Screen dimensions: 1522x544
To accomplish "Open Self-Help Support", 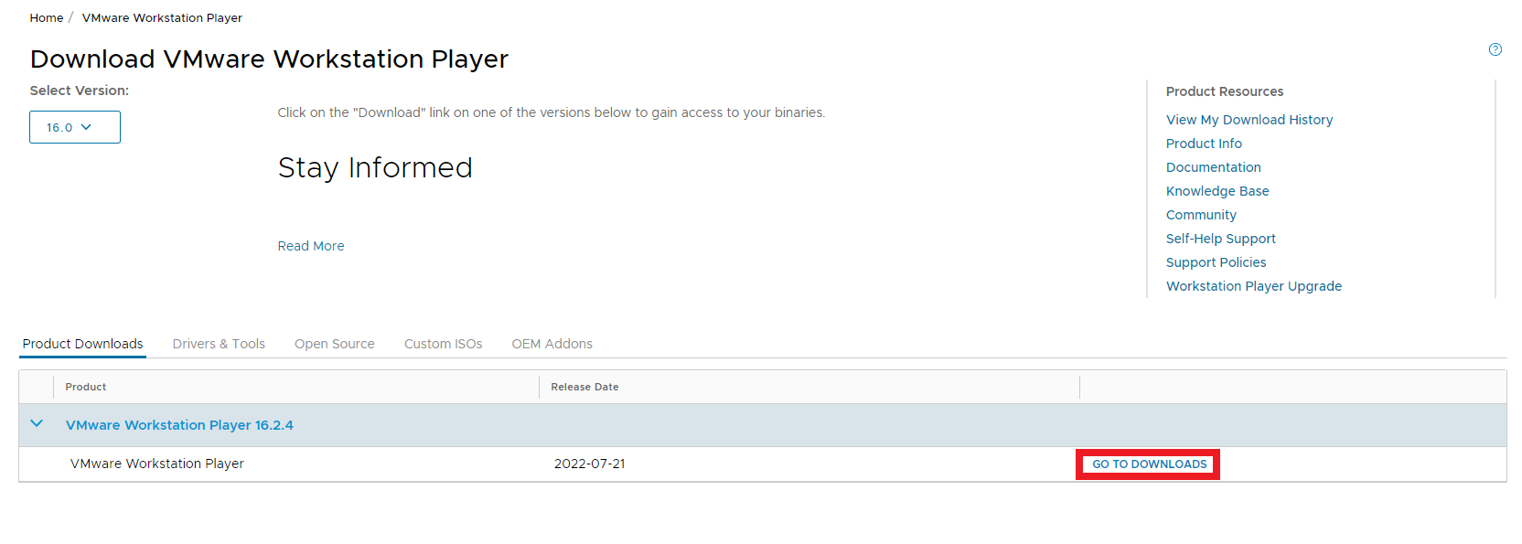I will point(1221,239).
